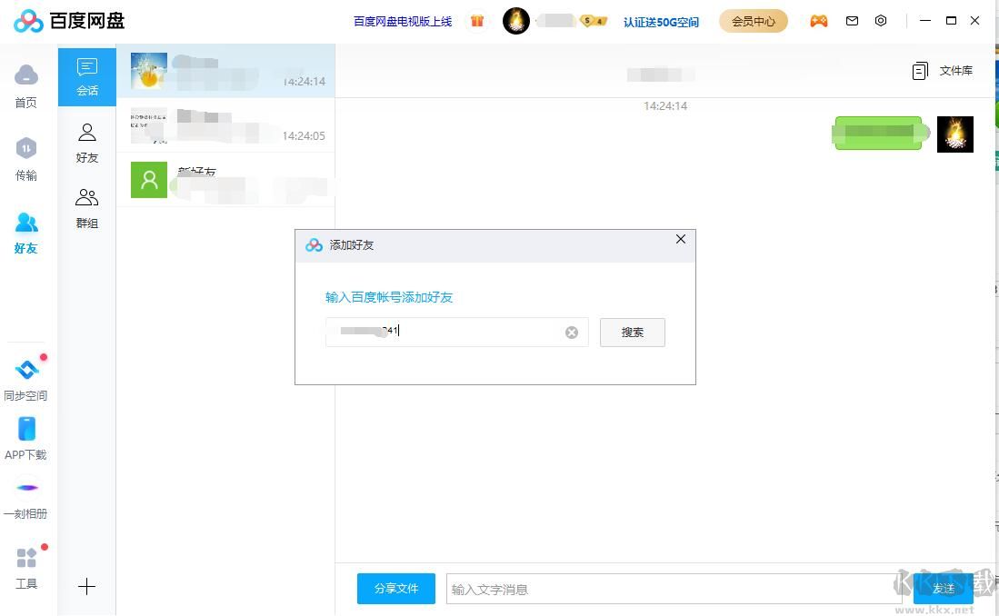This screenshot has height=616, width=999.
Task: Switch to the 群组 groups tab
Action: pos(86,207)
